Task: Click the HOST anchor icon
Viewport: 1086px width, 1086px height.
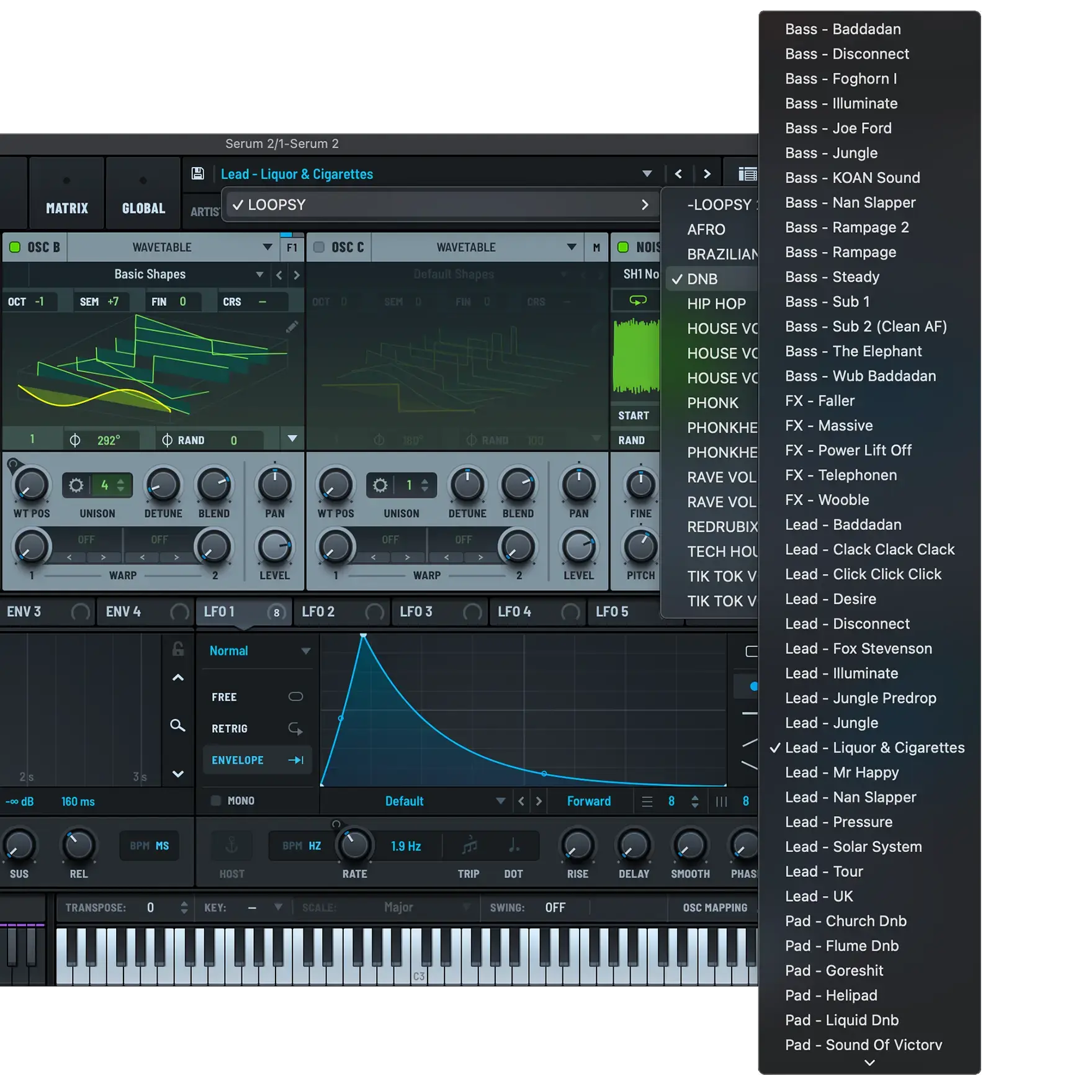Action: [x=230, y=845]
